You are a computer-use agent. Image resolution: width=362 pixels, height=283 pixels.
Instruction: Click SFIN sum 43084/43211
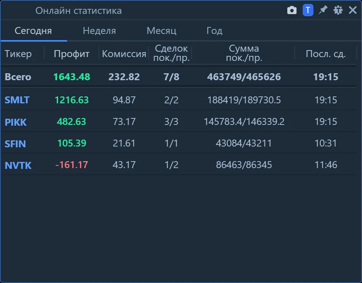[x=244, y=143]
